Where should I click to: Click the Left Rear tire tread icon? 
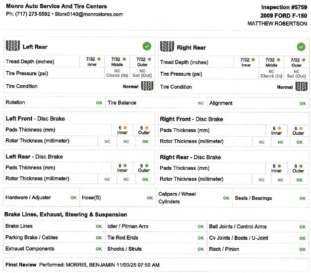(13, 46)
